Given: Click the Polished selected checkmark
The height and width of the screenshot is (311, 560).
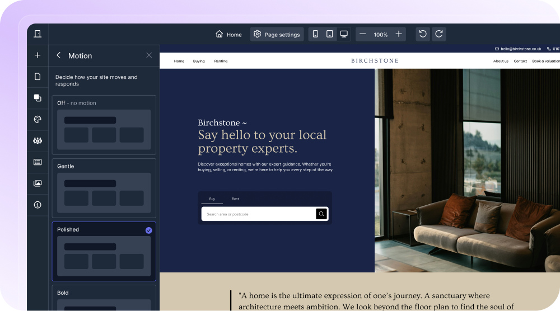Looking at the screenshot, I should (148, 230).
